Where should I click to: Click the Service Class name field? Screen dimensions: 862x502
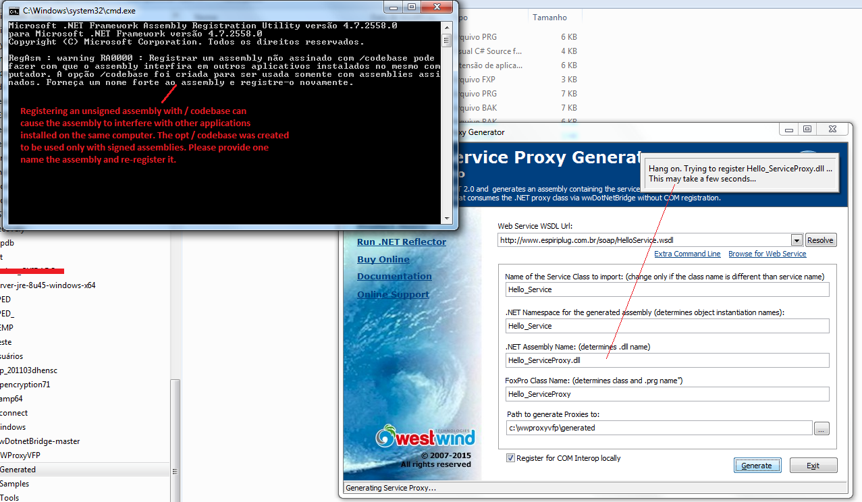[x=667, y=289]
